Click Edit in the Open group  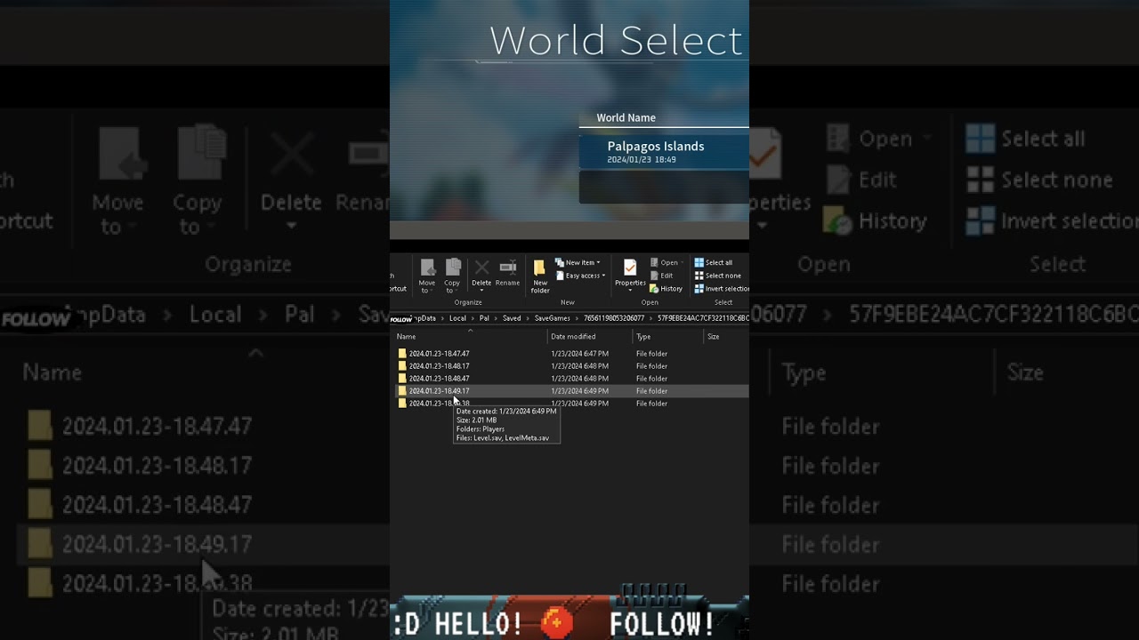[661, 276]
